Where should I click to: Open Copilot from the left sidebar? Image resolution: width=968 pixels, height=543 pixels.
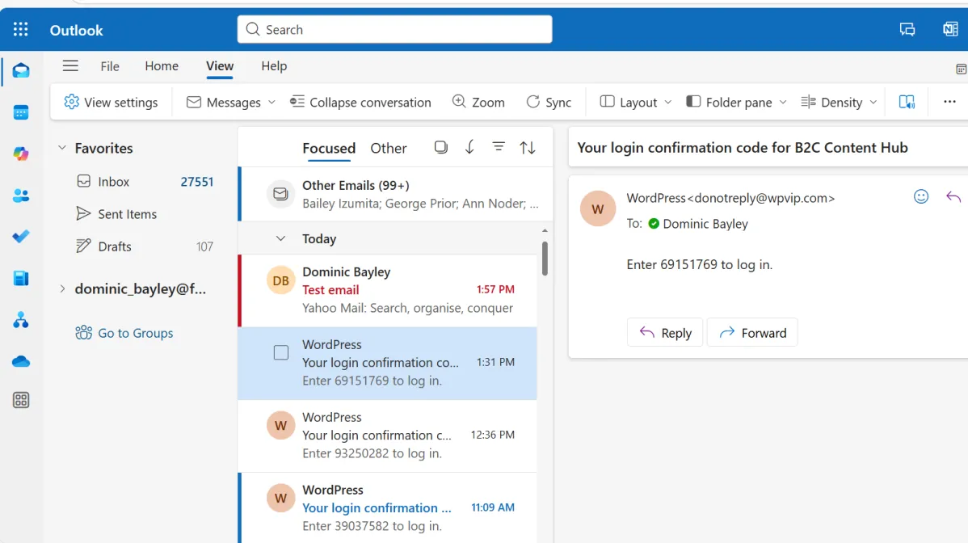21,154
